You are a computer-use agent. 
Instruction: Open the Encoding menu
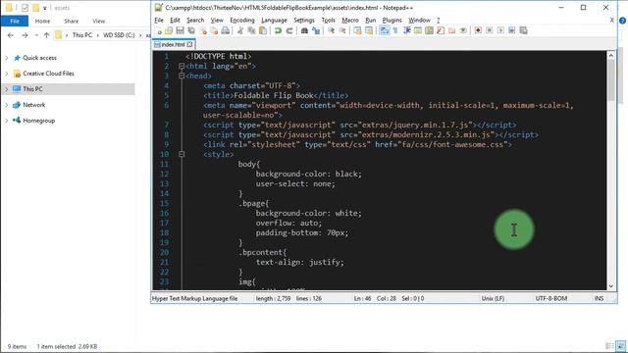click(x=242, y=20)
